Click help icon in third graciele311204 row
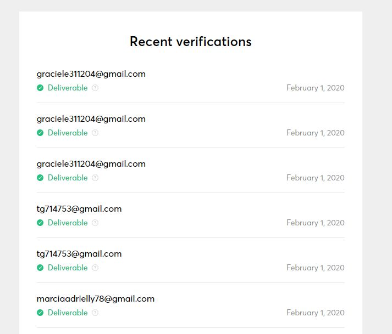 [x=95, y=178]
